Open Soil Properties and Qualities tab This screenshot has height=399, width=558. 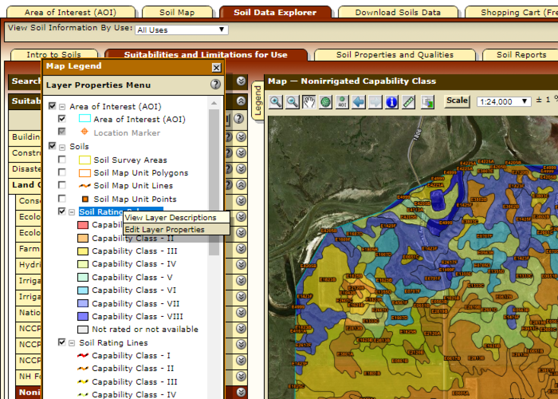click(395, 55)
